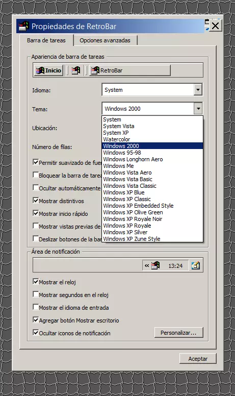This screenshot has height=396, width=235.
Task: Switch to the Barra de tareas tab
Action: tap(46, 40)
